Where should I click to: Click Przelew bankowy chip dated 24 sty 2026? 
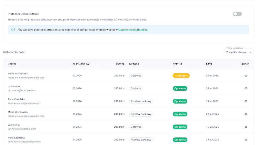click(x=141, y=140)
